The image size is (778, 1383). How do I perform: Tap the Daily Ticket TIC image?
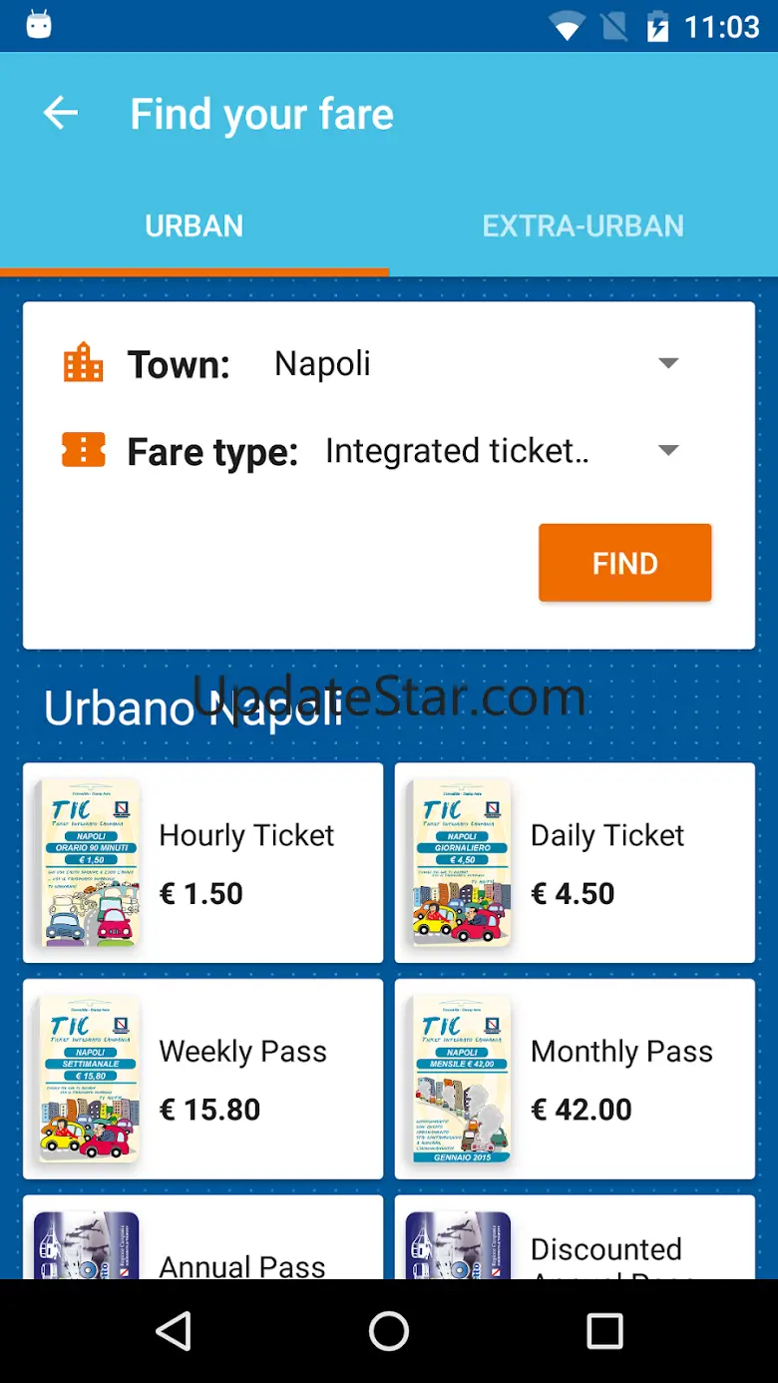click(461, 863)
